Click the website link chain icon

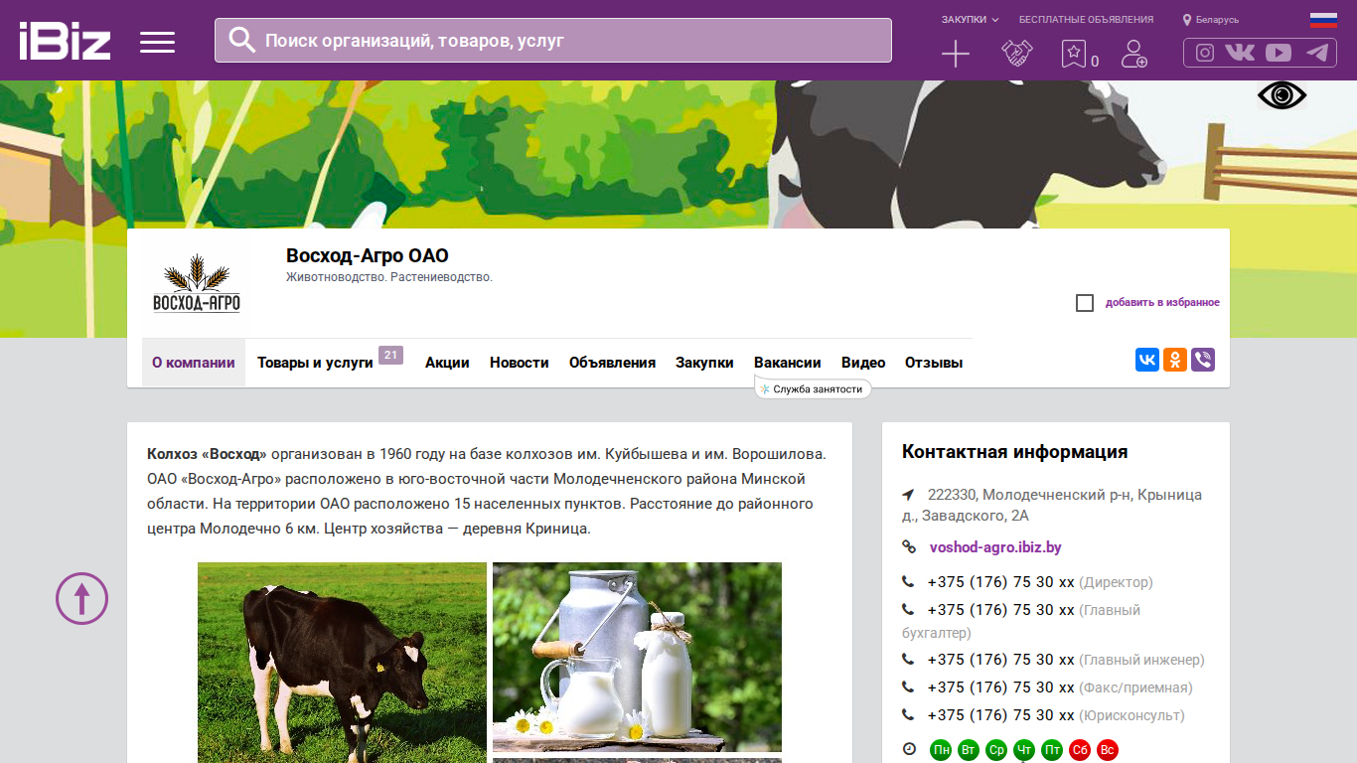coord(908,547)
